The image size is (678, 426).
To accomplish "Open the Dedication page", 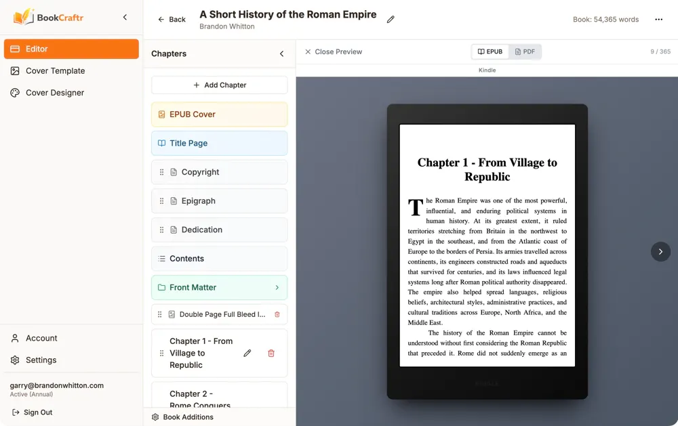I will 219,230.
